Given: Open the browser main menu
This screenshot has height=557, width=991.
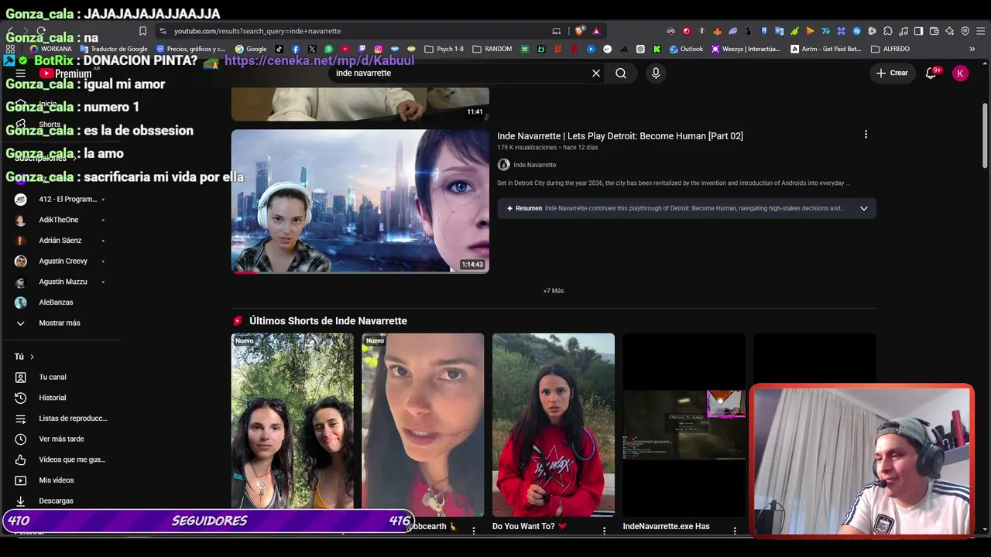Looking at the screenshot, I should point(980,31).
